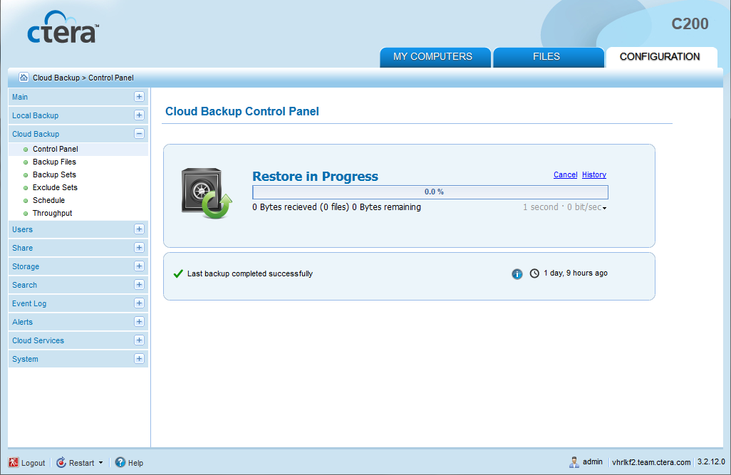The height and width of the screenshot is (475, 731).
Task: Click the green checkmark backup status icon
Action: (178, 273)
